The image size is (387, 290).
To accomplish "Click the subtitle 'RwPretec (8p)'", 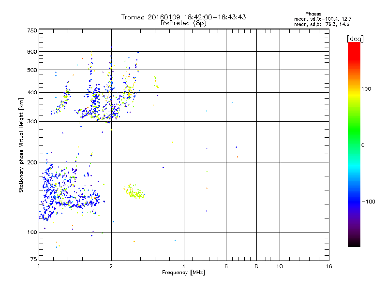I will pos(183,23).
